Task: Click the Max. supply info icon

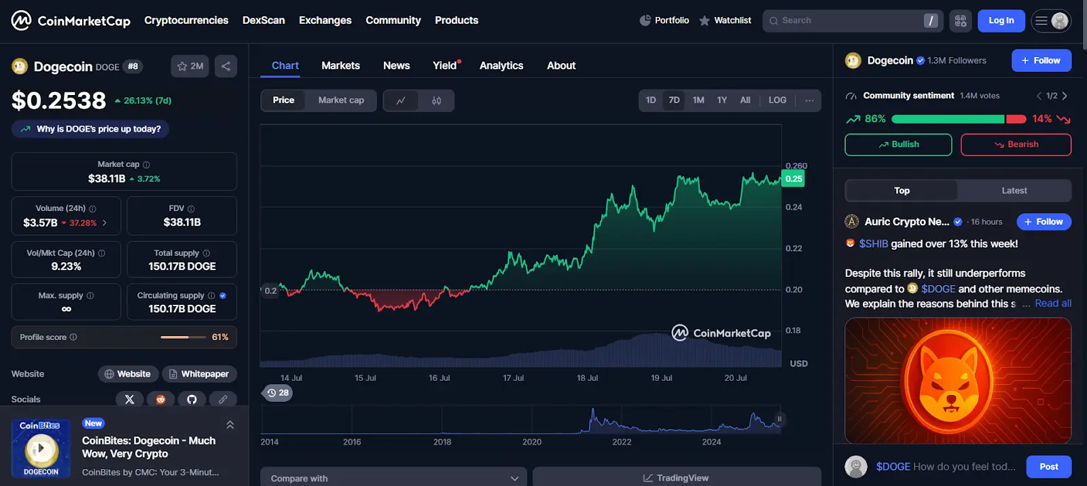Action: point(90,296)
